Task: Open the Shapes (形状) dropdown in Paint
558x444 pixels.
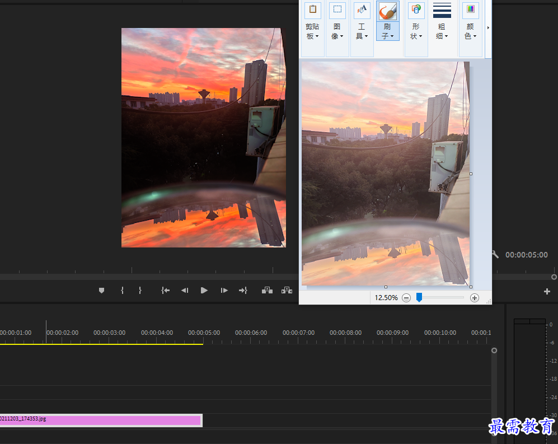Action: tap(416, 31)
